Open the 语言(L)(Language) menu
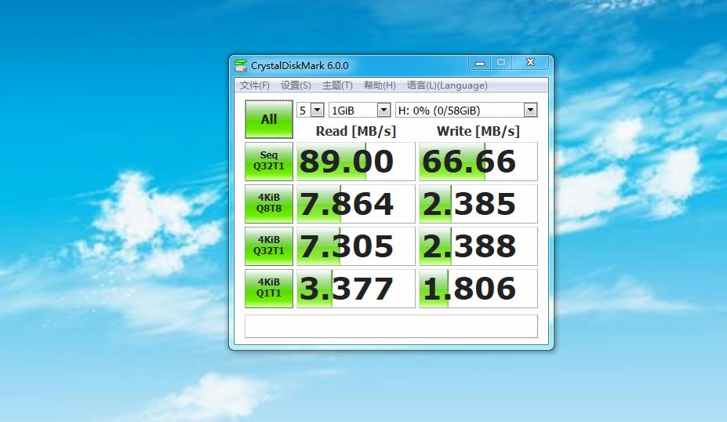Image resolution: width=727 pixels, height=422 pixels. tap(447, 85)
